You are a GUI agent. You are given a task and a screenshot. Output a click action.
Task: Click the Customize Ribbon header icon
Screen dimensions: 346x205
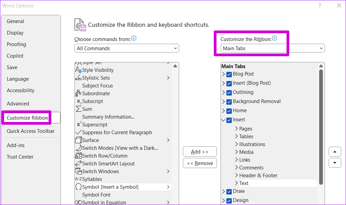(x=80, y=25)
